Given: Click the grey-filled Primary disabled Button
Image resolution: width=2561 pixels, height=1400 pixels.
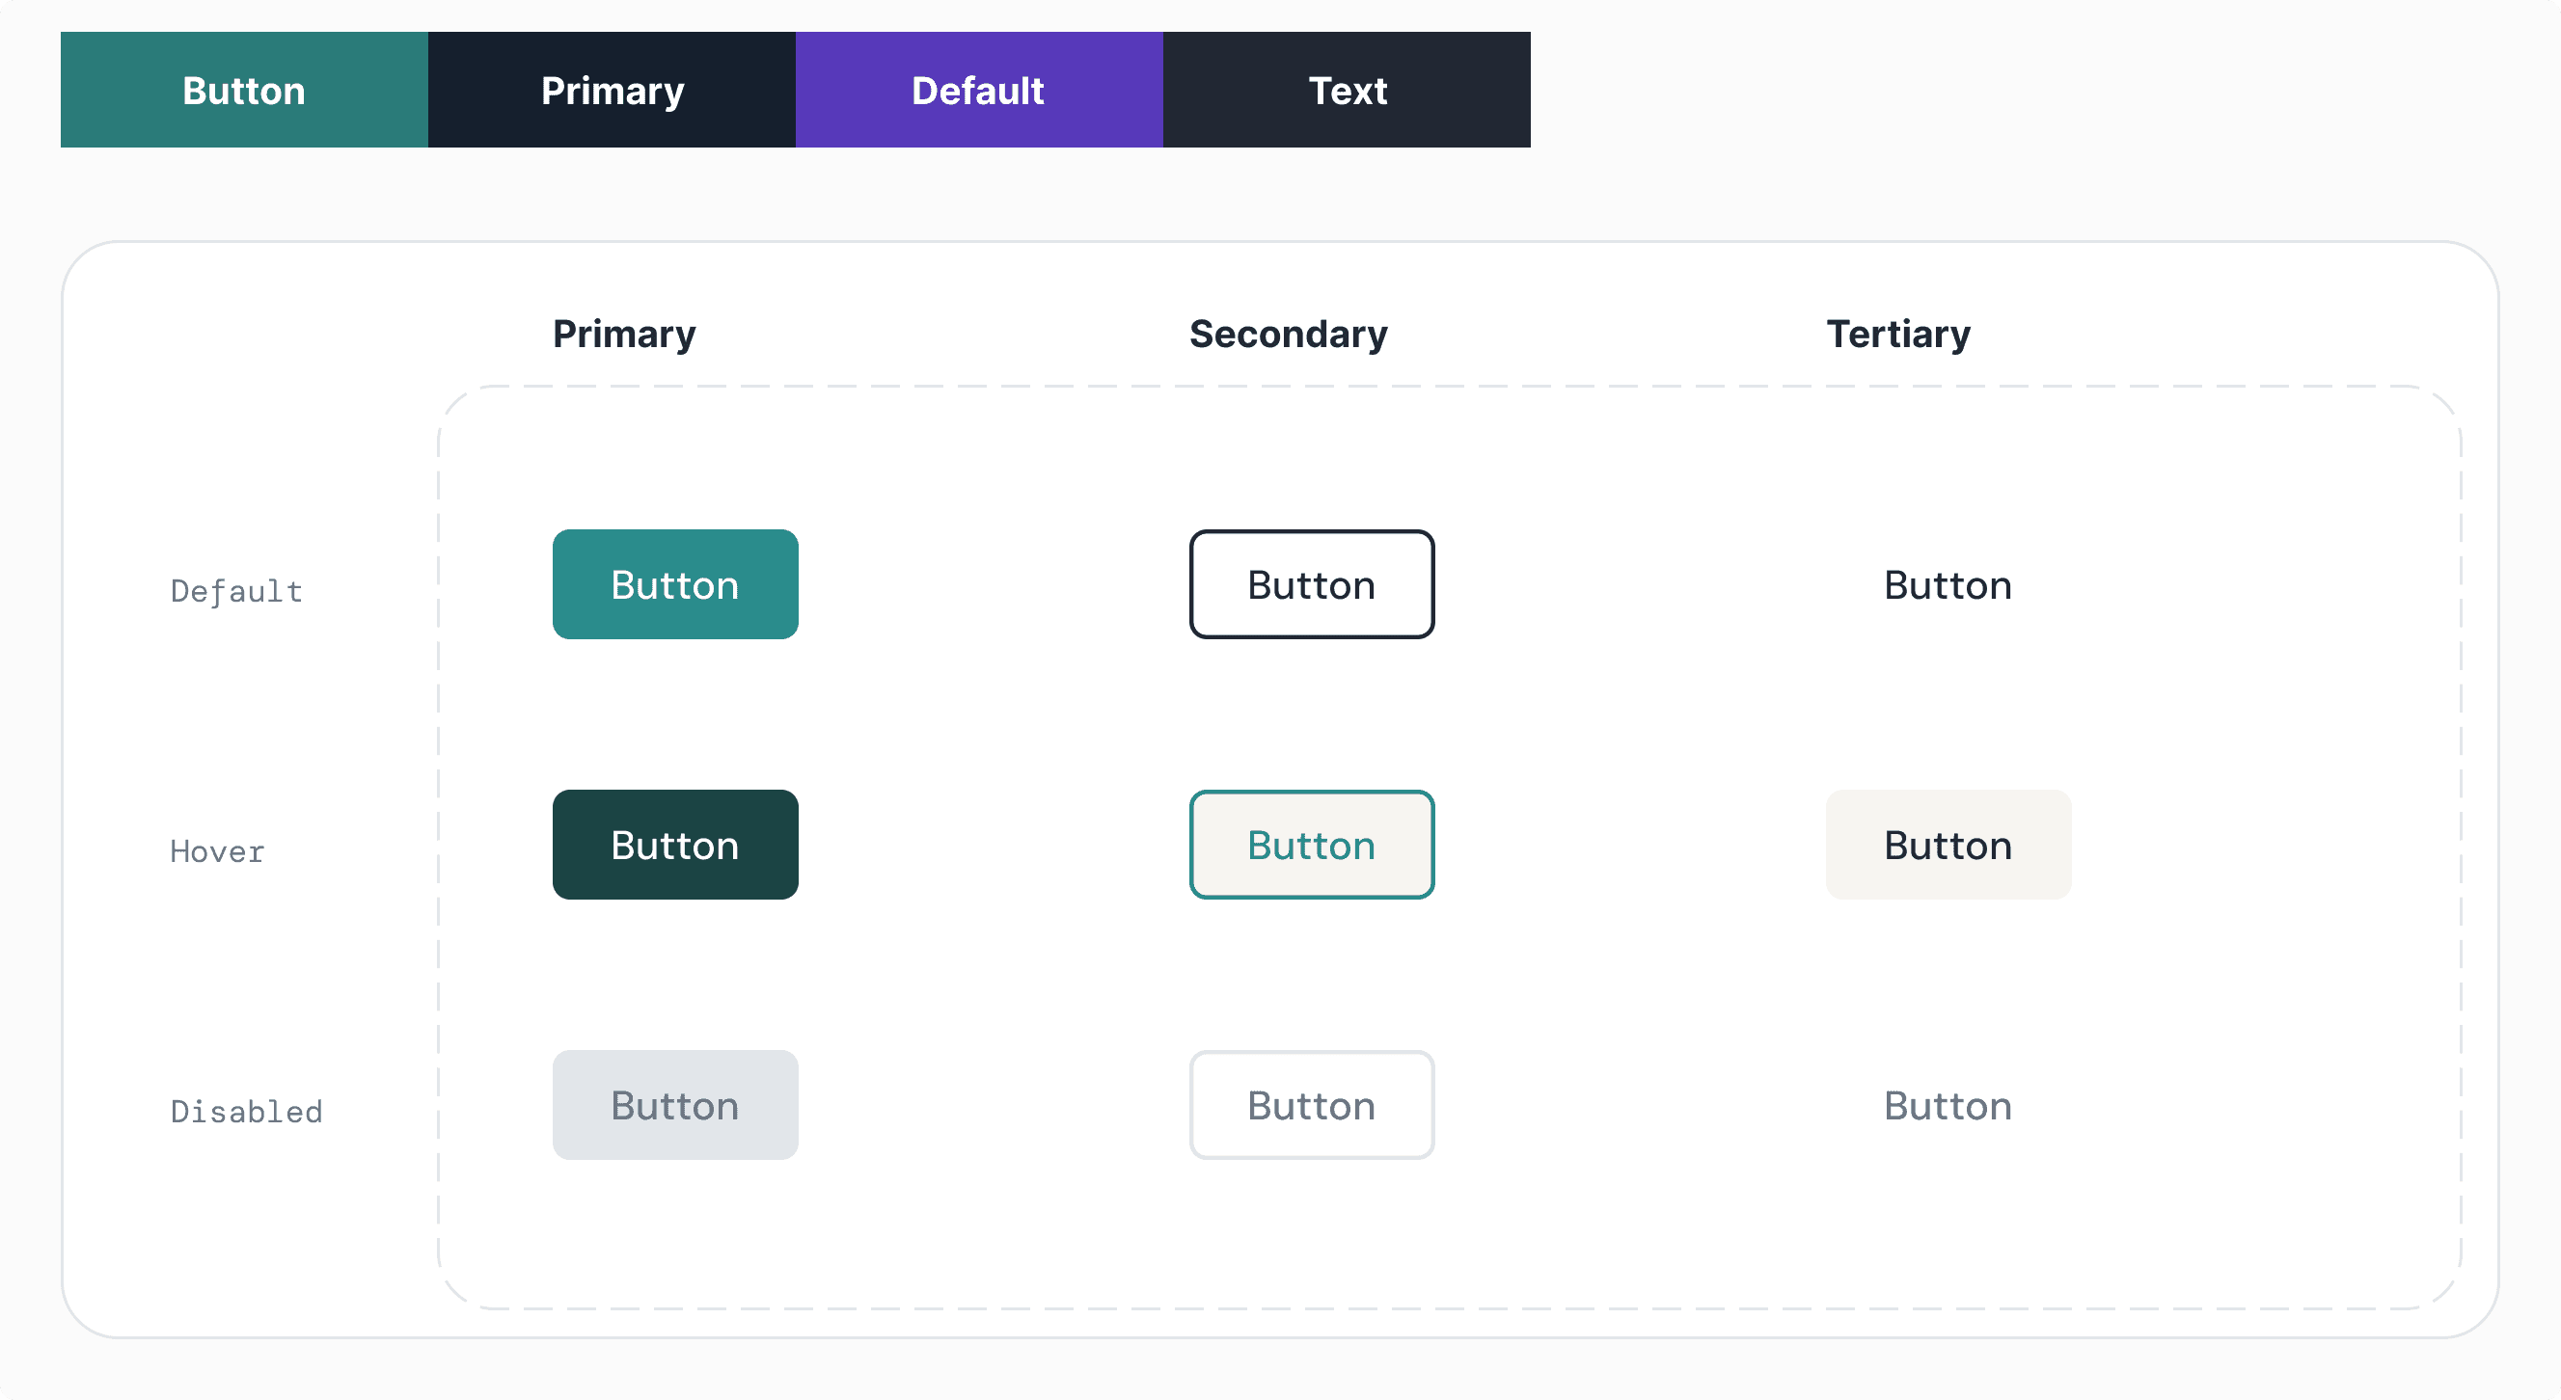Looking at the screenshot, I should [x=675, y=1105].
